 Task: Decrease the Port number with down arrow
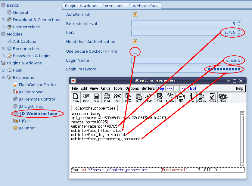point(239,34)
